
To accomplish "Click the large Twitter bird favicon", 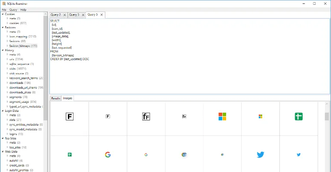I will (261, 155).
